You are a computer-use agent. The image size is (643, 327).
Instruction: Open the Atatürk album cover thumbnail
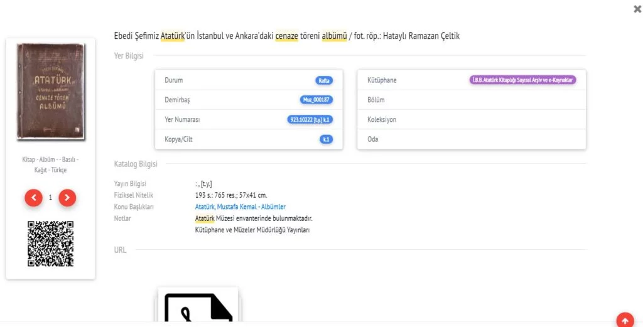pyautogui.click(x=50, y=91)
